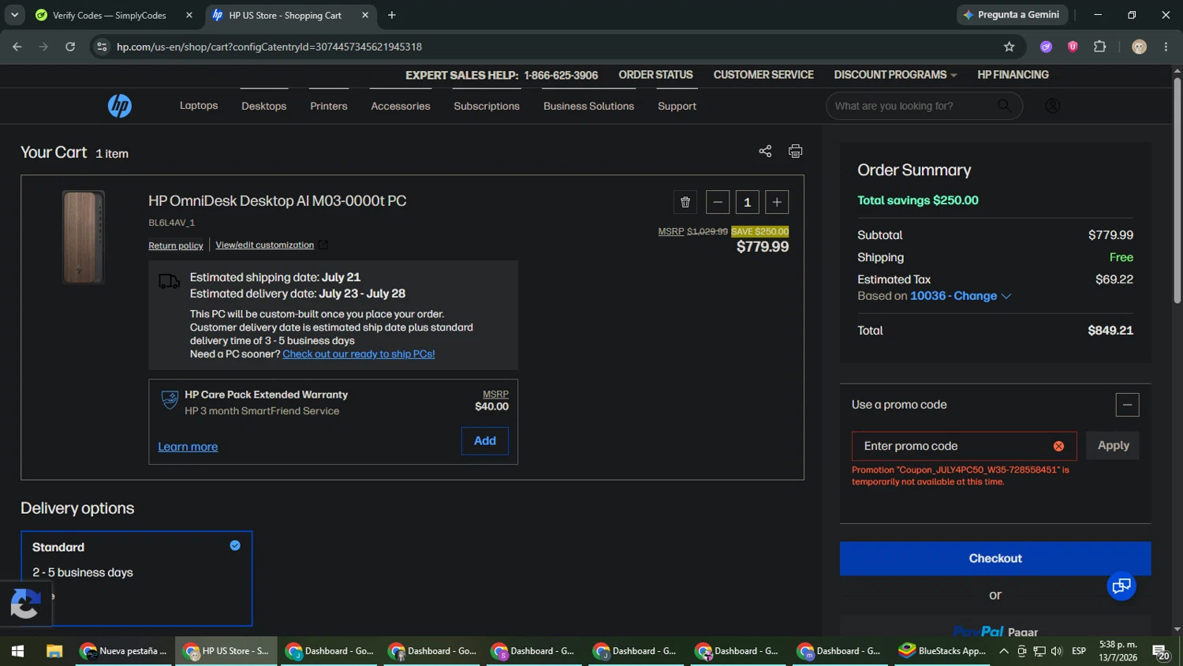Remove item with the trash icon

click(685, 202)
